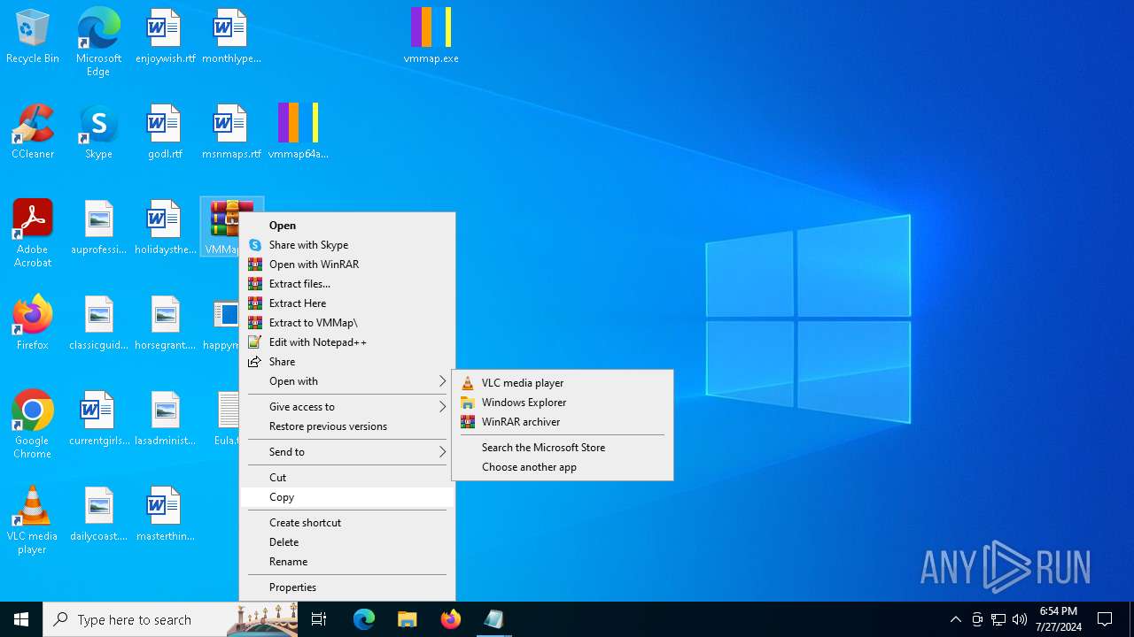Select lasadminist... image file
Screen dimensions: 1134x637
165,419
